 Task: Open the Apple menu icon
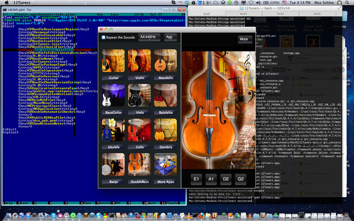[x=7, y=3]
